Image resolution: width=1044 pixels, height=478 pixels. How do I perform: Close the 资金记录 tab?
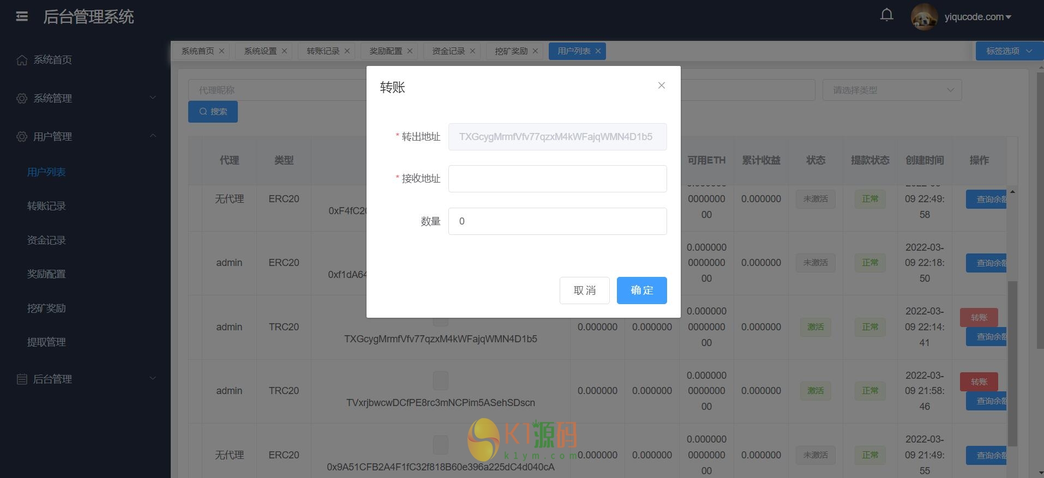(x=472, y=51)
